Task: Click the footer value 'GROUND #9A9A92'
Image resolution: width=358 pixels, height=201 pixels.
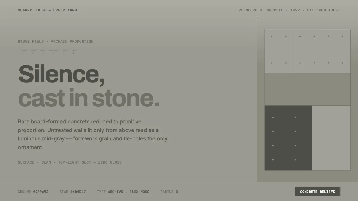Action: click(x=33, y=192)
